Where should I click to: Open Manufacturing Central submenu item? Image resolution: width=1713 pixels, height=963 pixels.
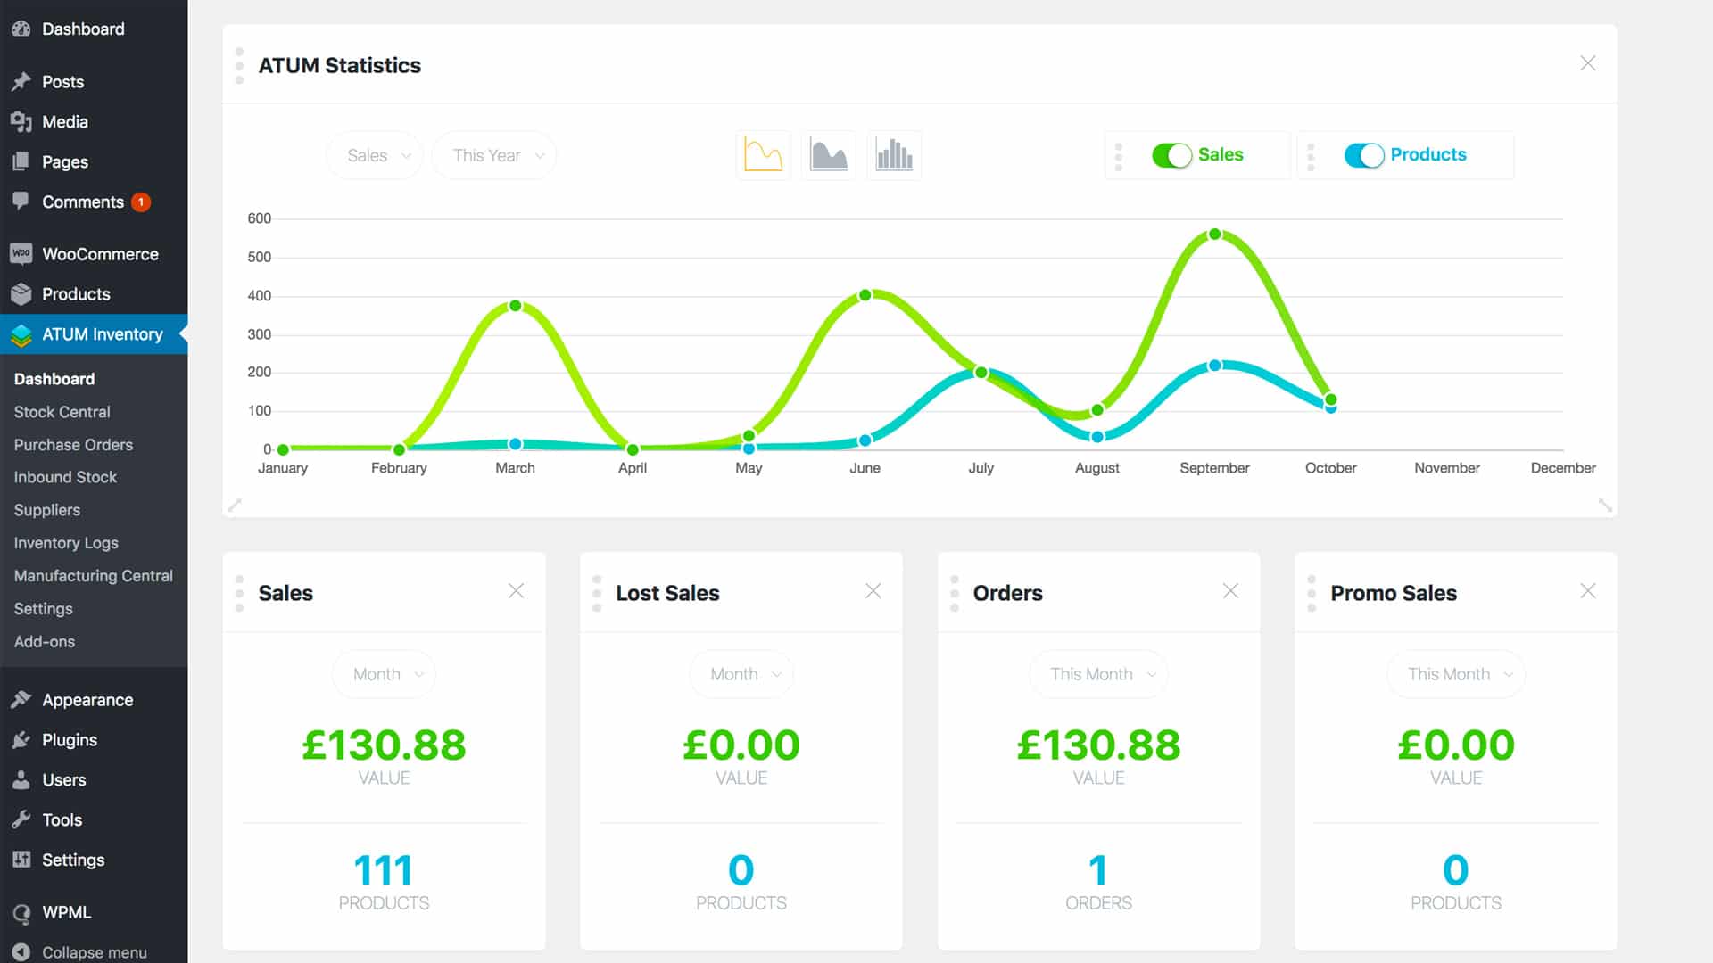tap(94, 576)
